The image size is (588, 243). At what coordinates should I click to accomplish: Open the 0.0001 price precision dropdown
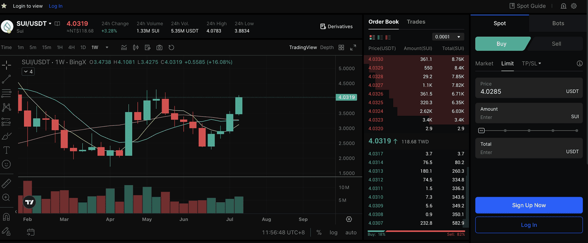(x=448, y=37)
